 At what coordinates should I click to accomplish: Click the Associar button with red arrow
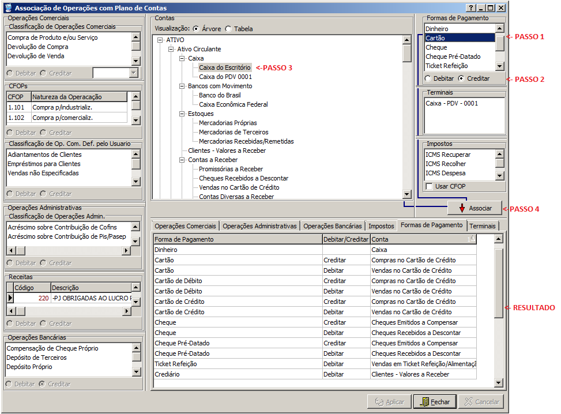point(475,208)
